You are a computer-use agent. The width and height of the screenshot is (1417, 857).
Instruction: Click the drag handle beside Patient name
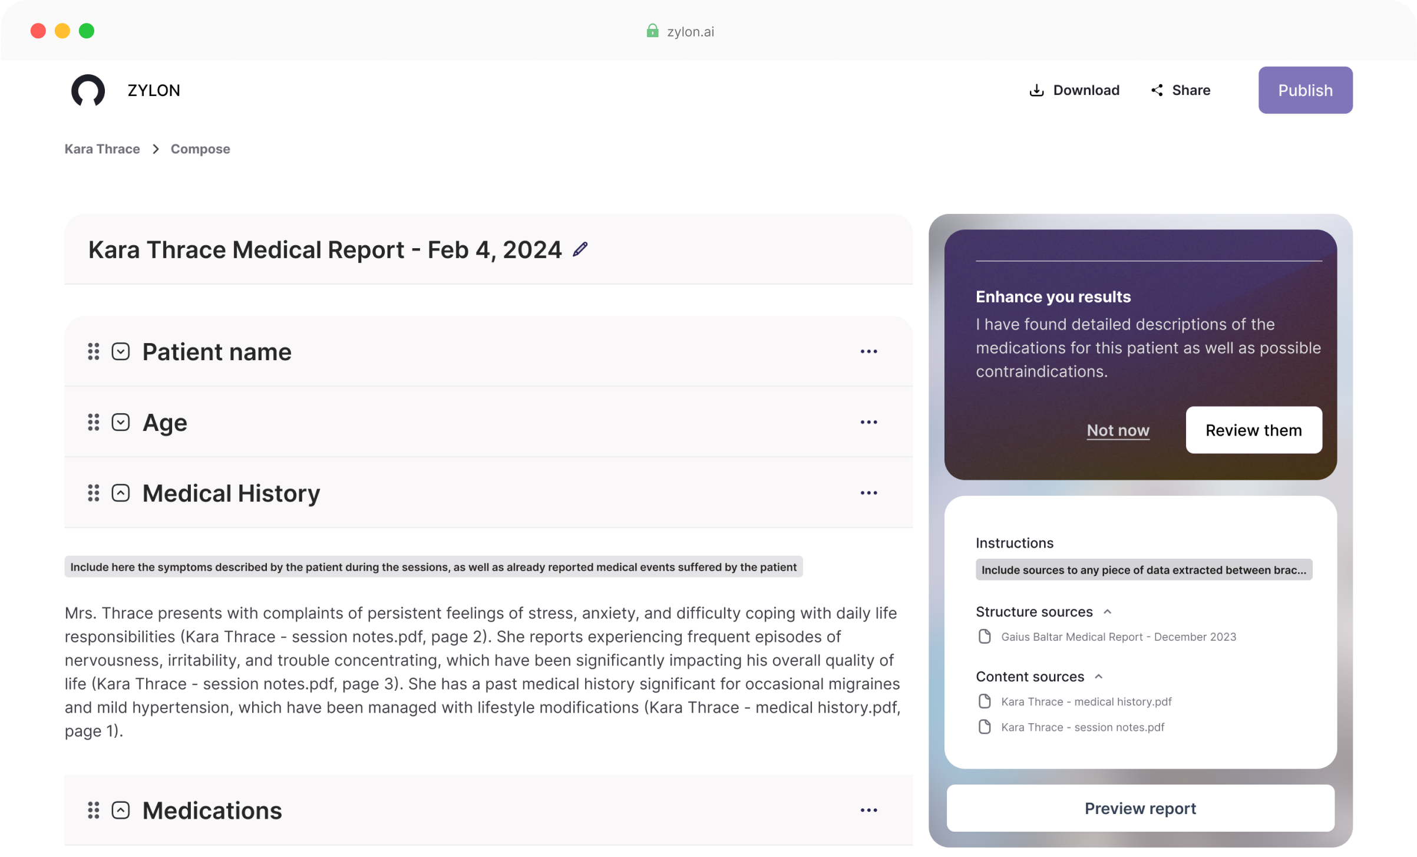coord(93,351)
